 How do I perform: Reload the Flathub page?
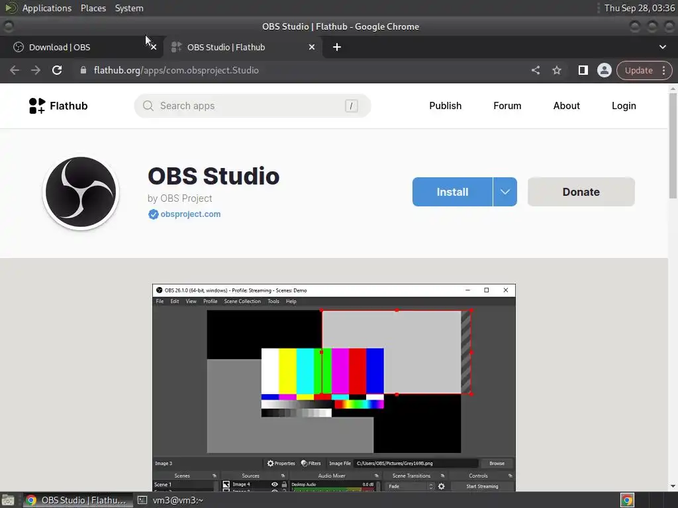[57, 70]
